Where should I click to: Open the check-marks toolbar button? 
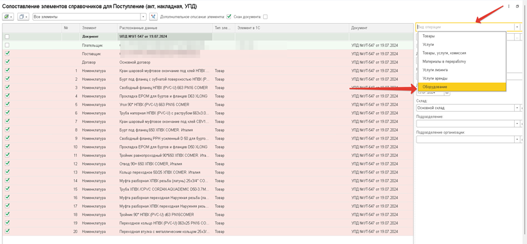coord(8,17)
